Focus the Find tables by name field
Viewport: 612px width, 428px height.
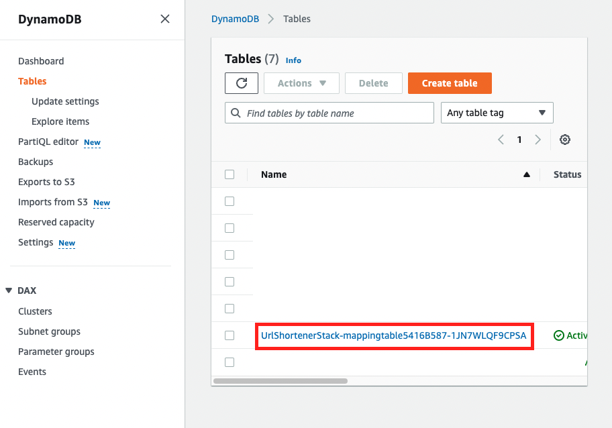[x=336, y=113]
